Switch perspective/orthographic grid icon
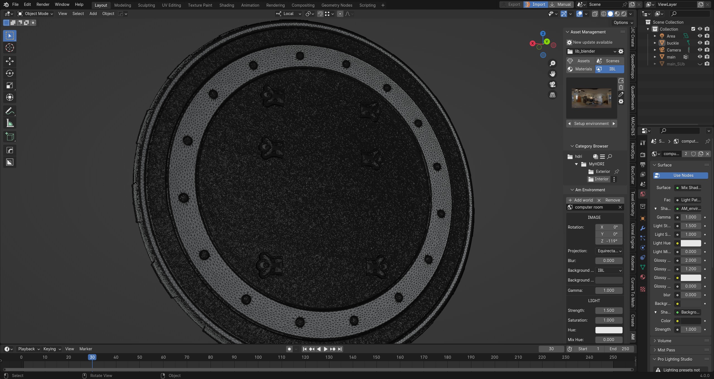The width and height of the screenshot is (714, 379). (552, 95)
